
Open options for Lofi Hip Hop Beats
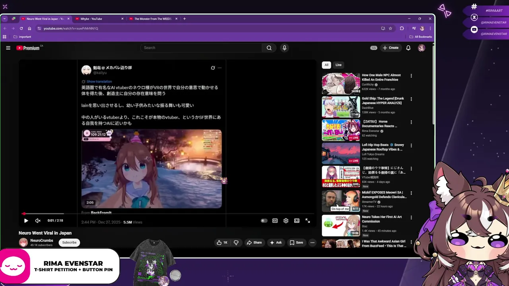[x=411, y=145]
